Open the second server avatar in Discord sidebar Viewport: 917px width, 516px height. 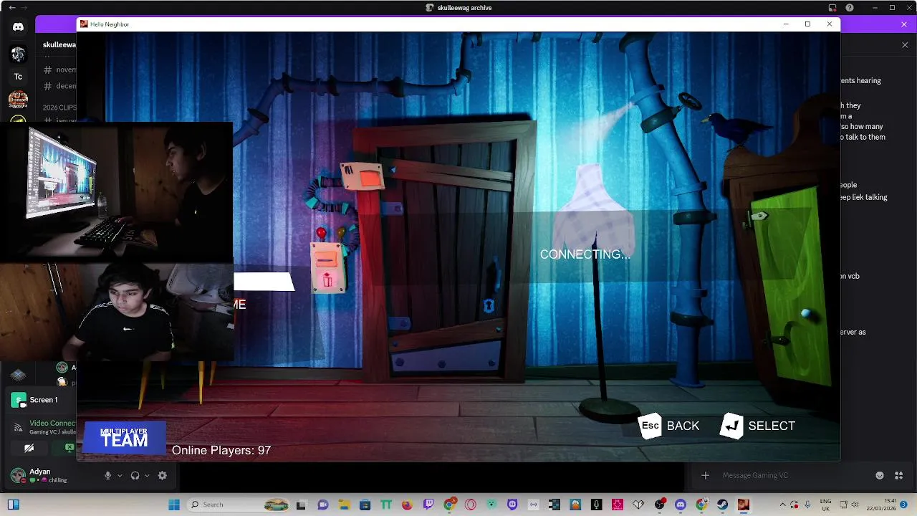[x=18, y=54]
